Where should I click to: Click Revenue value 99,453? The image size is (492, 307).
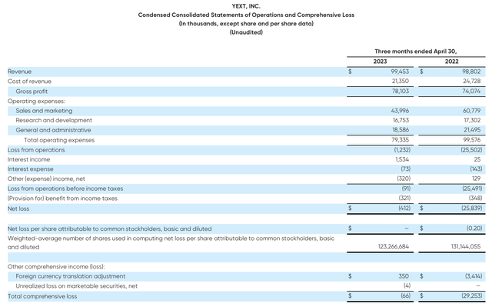point(400,72)
